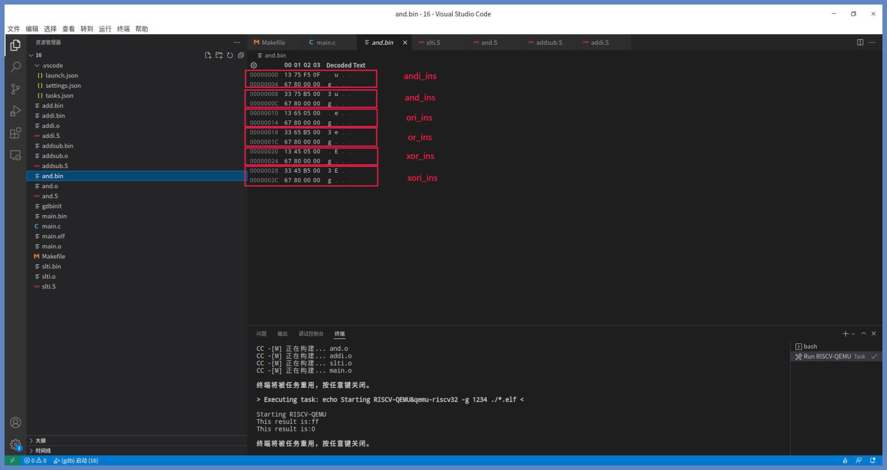Open the Run and Debug view

(16, 111)
